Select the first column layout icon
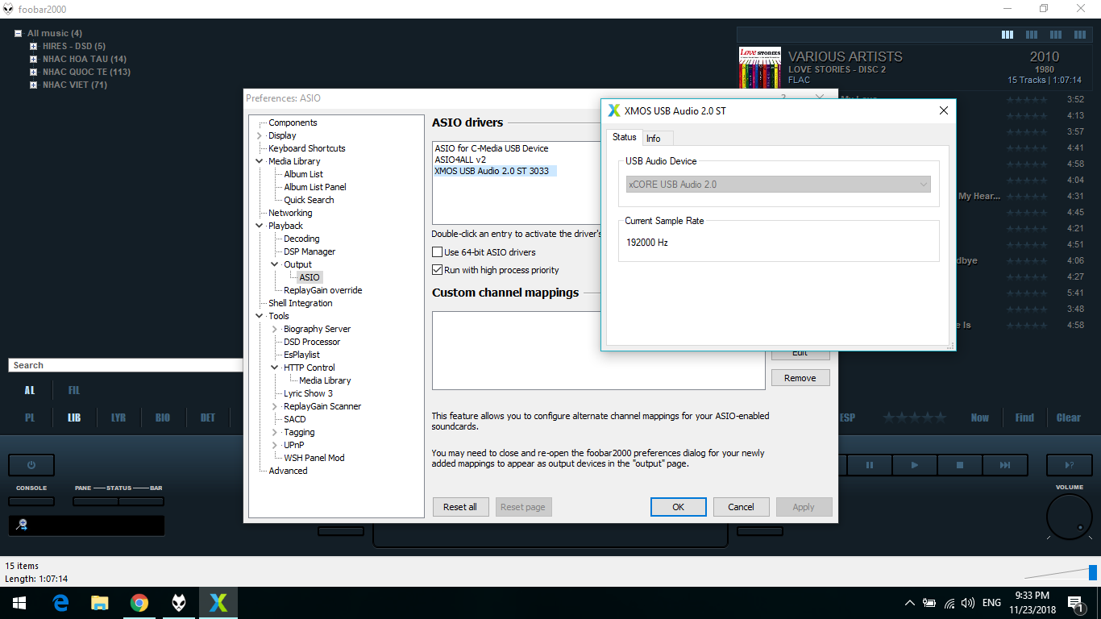 coord(1008,35)
